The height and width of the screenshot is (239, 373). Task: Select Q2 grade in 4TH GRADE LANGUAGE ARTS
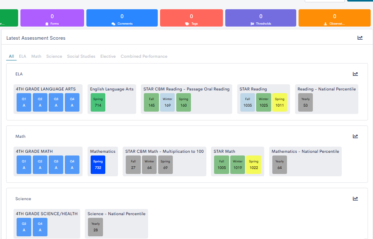(x=40, y=102)
